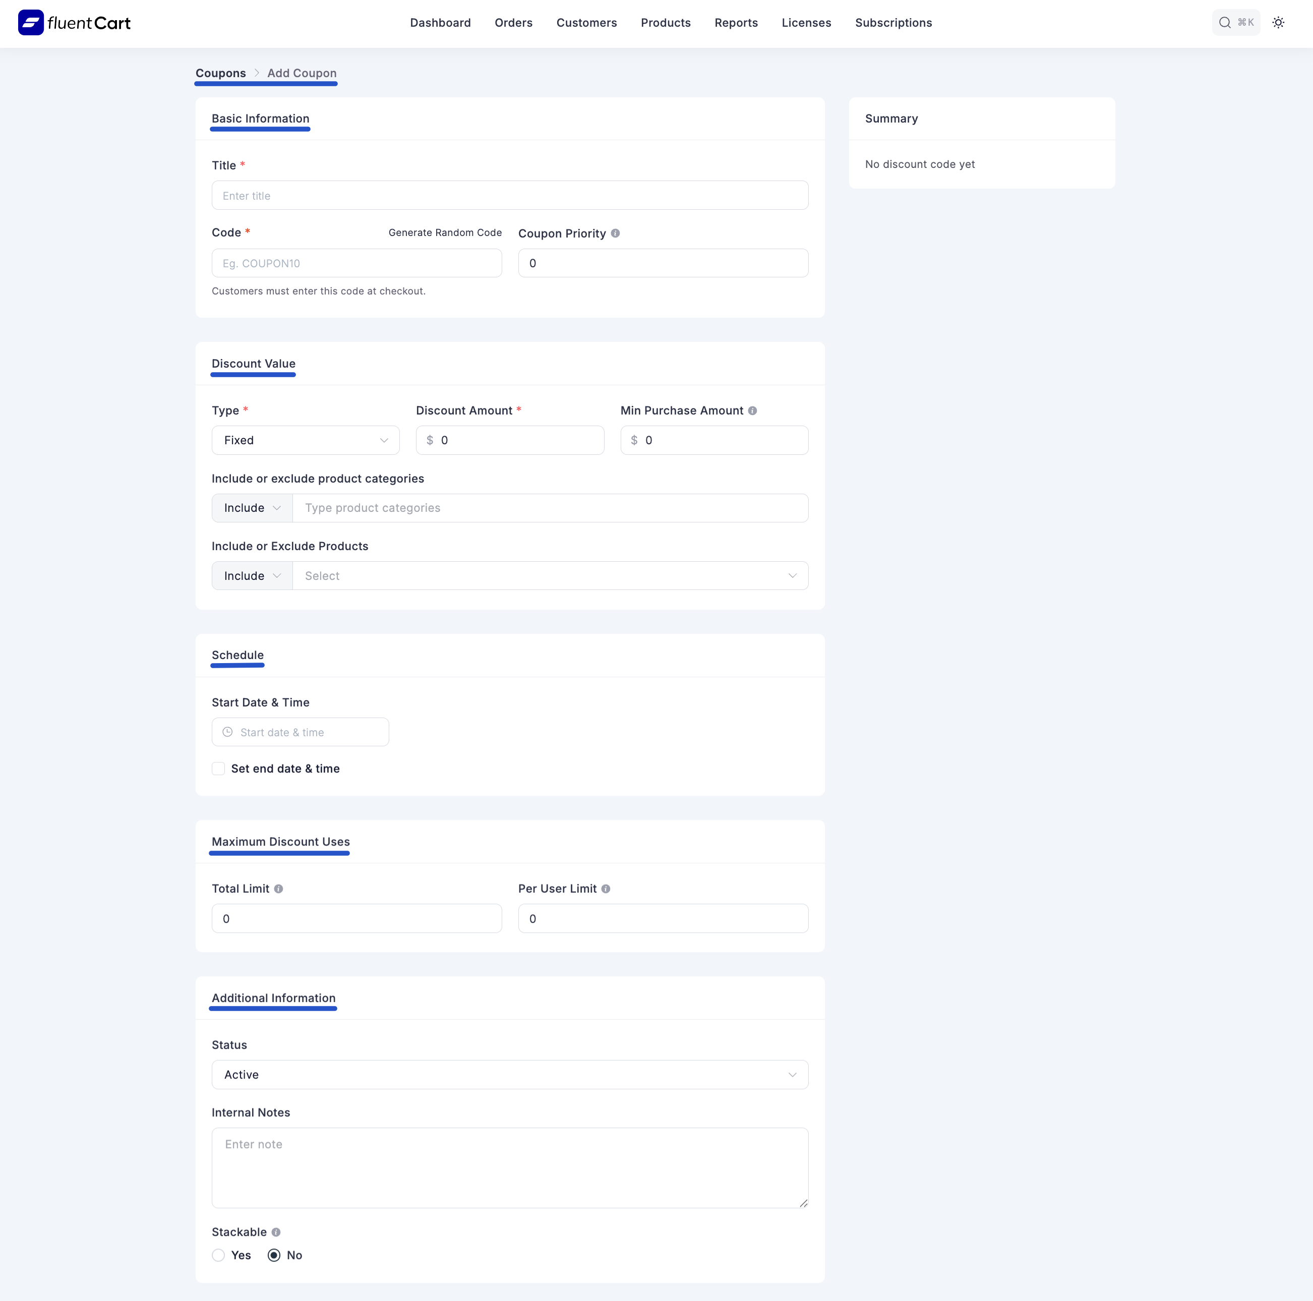
Task: Click the Stackable info icon
Action: click(x=276, y=1232)
